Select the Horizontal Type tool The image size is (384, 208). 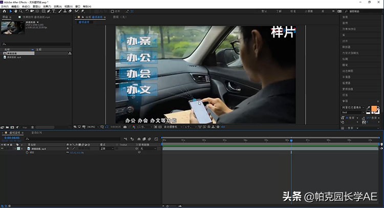(54, 11)
